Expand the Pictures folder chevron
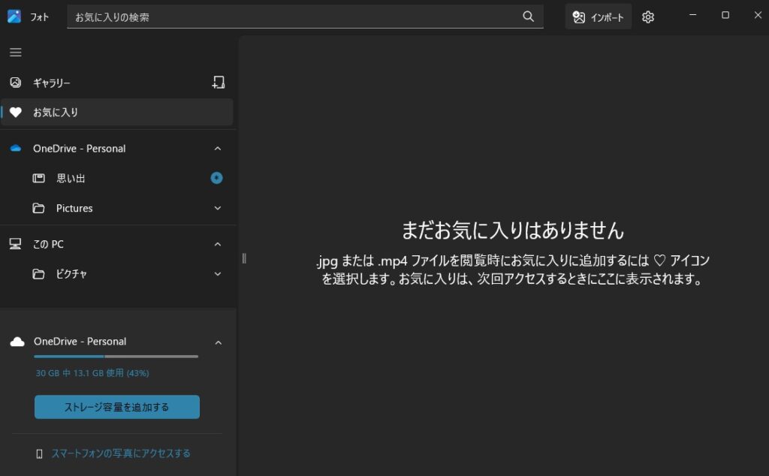 tap(218, 208)
